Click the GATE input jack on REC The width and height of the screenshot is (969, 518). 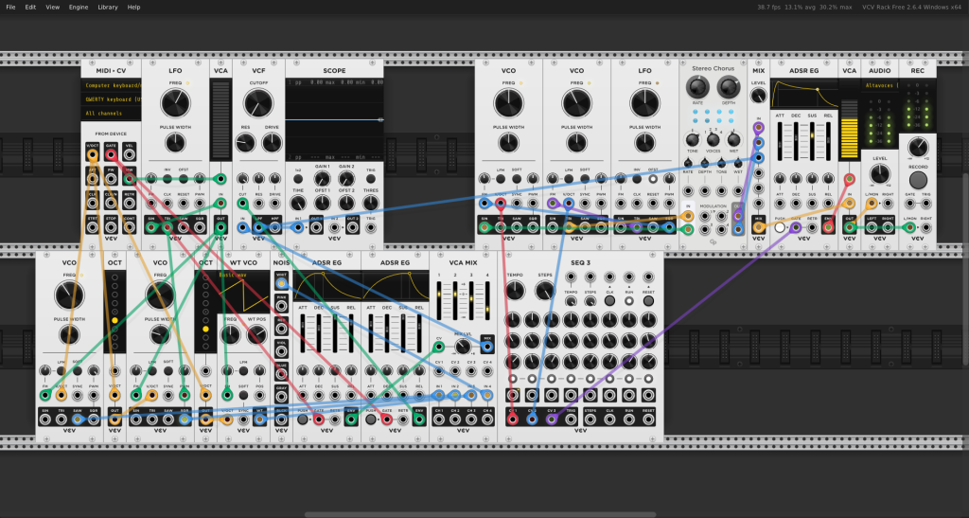pos(909,204)
